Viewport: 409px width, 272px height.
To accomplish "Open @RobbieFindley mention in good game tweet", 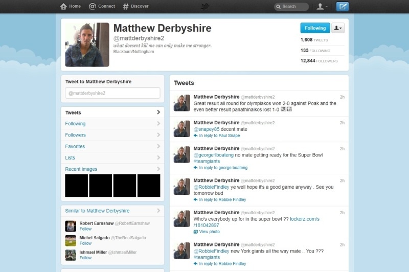I will coord(211,187).
